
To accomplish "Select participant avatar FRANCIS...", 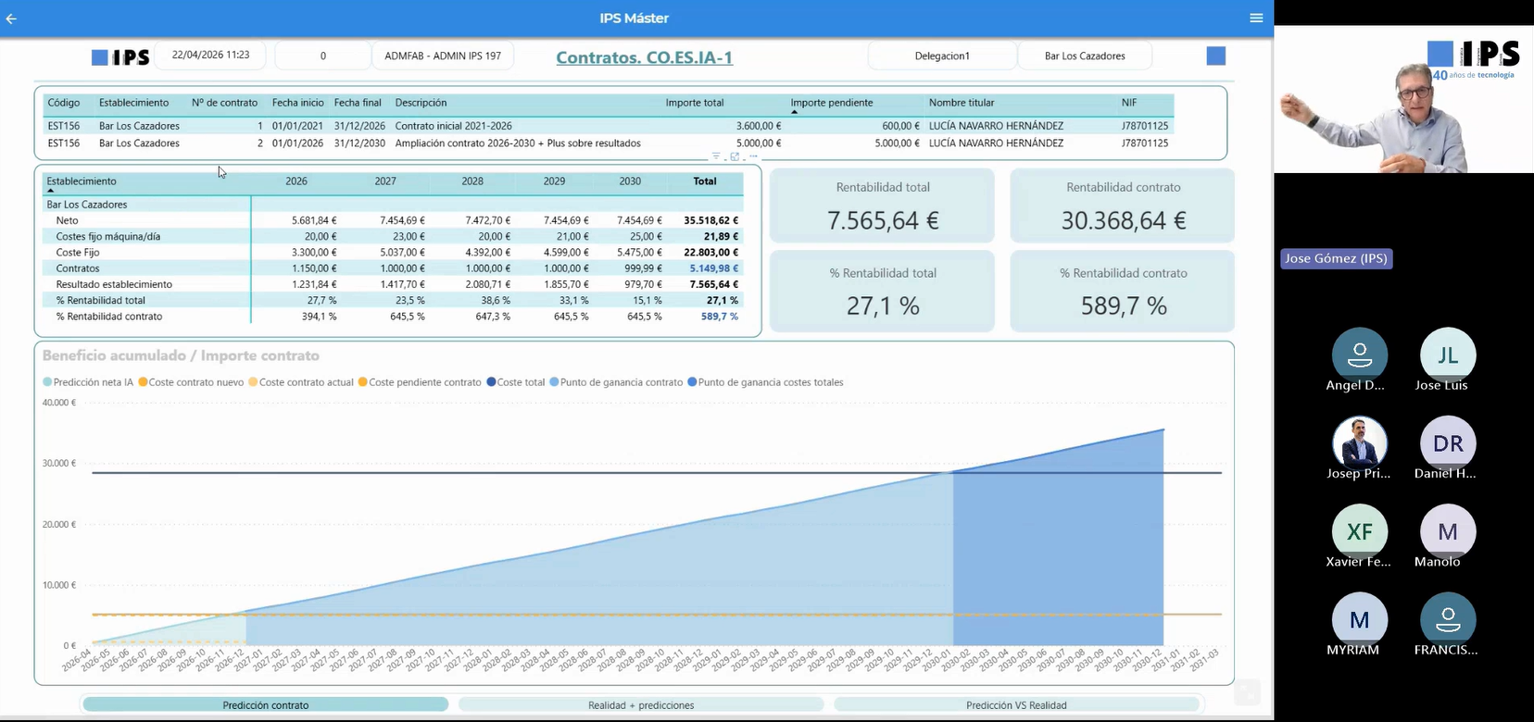I will (x=1447, y=619).
